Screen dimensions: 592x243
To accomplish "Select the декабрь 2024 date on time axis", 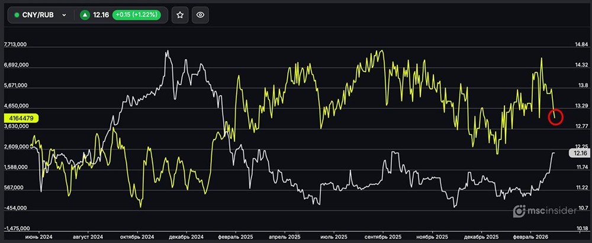I will click(187, 236).
